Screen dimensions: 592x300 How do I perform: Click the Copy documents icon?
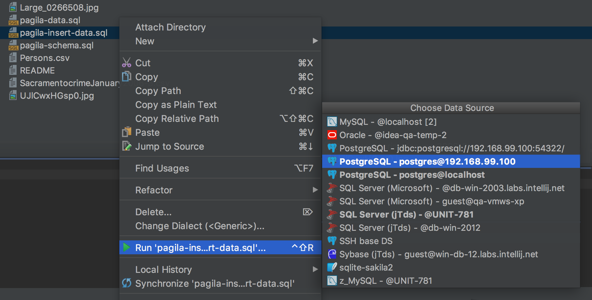click(x=127, y=76)
